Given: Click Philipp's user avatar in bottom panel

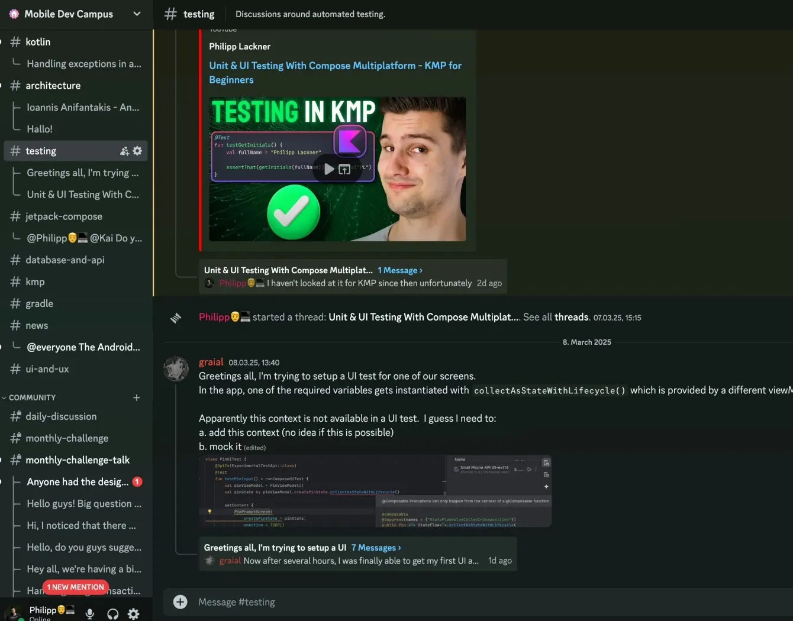Looking at the screenshot, I should click(x=14, y=613).
